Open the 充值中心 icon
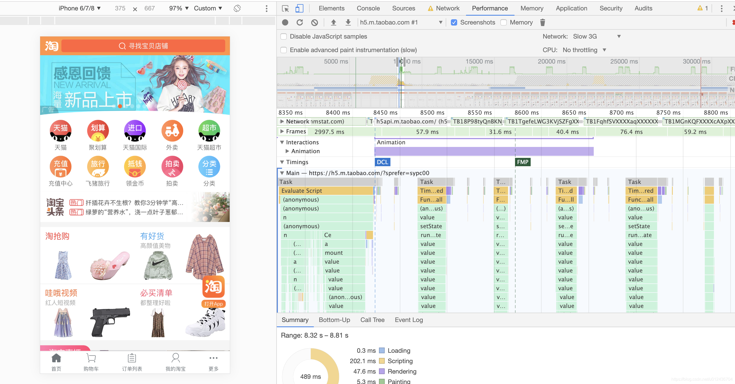 [60, 167]
